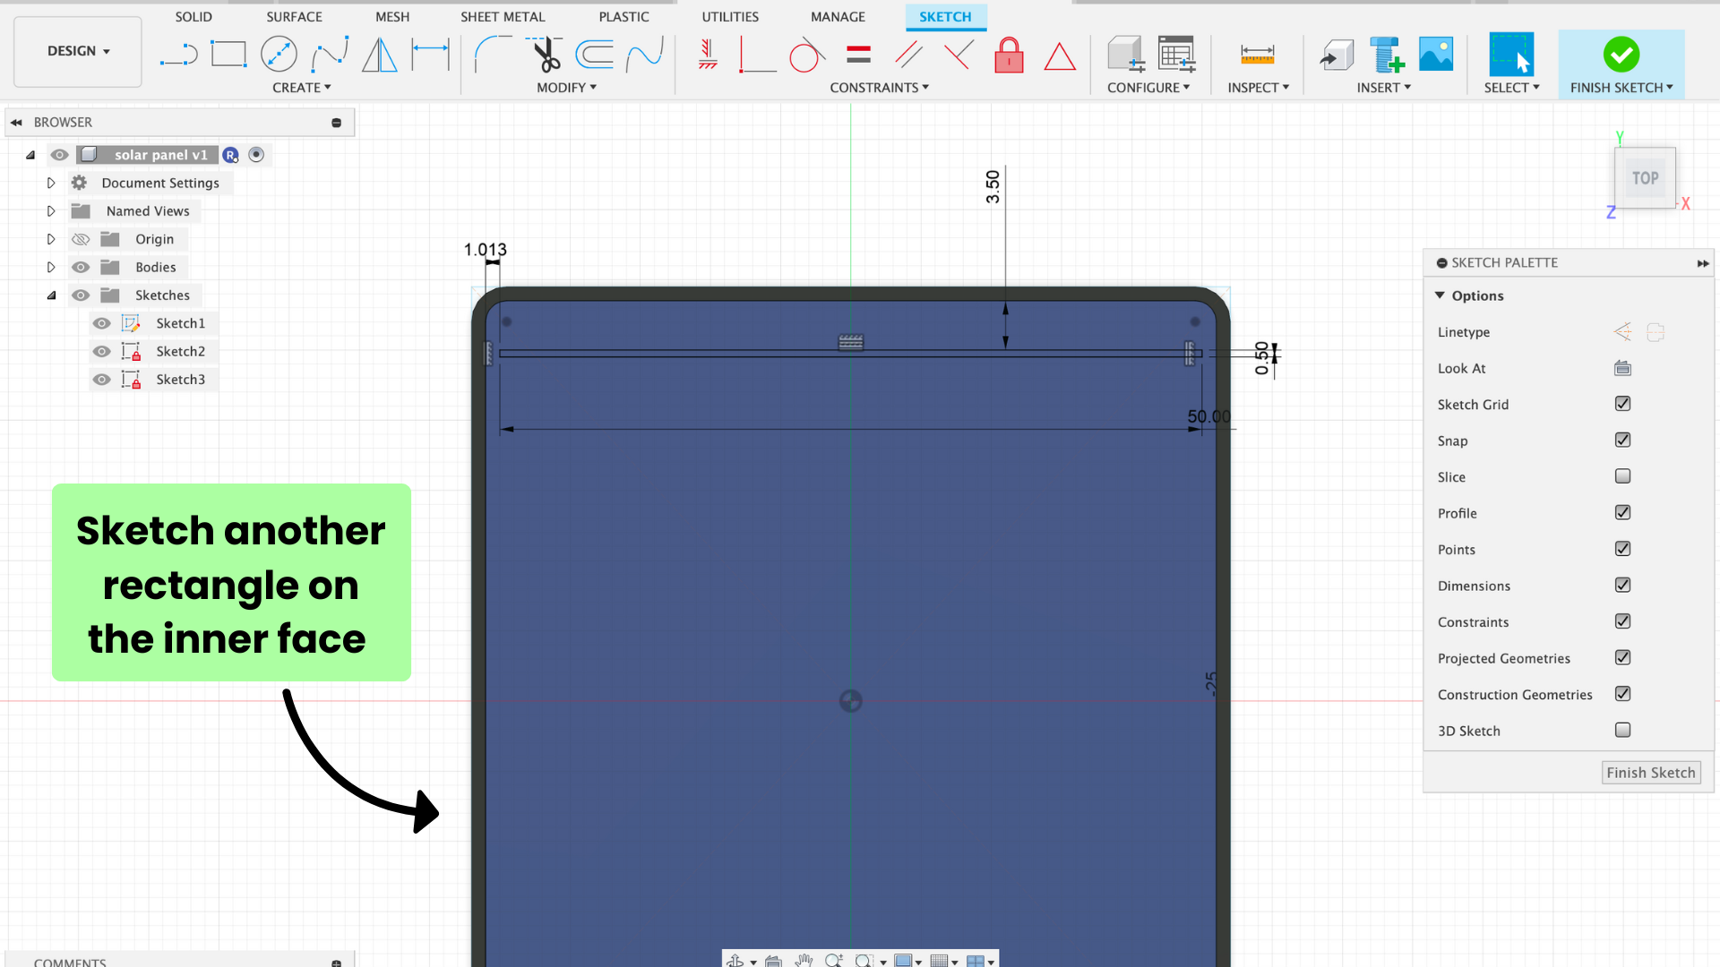Apply the Horizontal/Vertical constraint

(708, 55)
